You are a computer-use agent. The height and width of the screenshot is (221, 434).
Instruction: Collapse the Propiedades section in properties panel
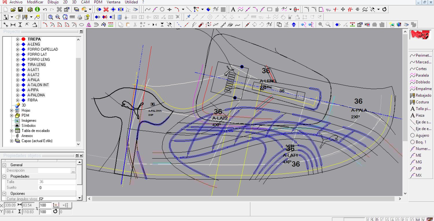coord(4,176)
